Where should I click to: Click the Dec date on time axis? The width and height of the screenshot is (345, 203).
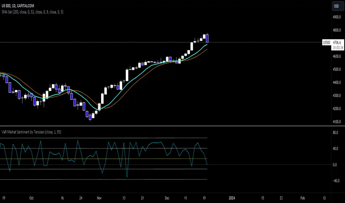tap(167, 198)
